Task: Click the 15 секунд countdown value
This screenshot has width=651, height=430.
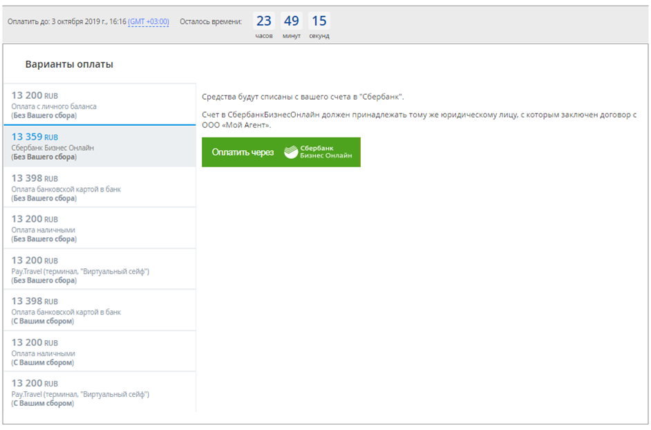Action: click(x=319, y=21)
